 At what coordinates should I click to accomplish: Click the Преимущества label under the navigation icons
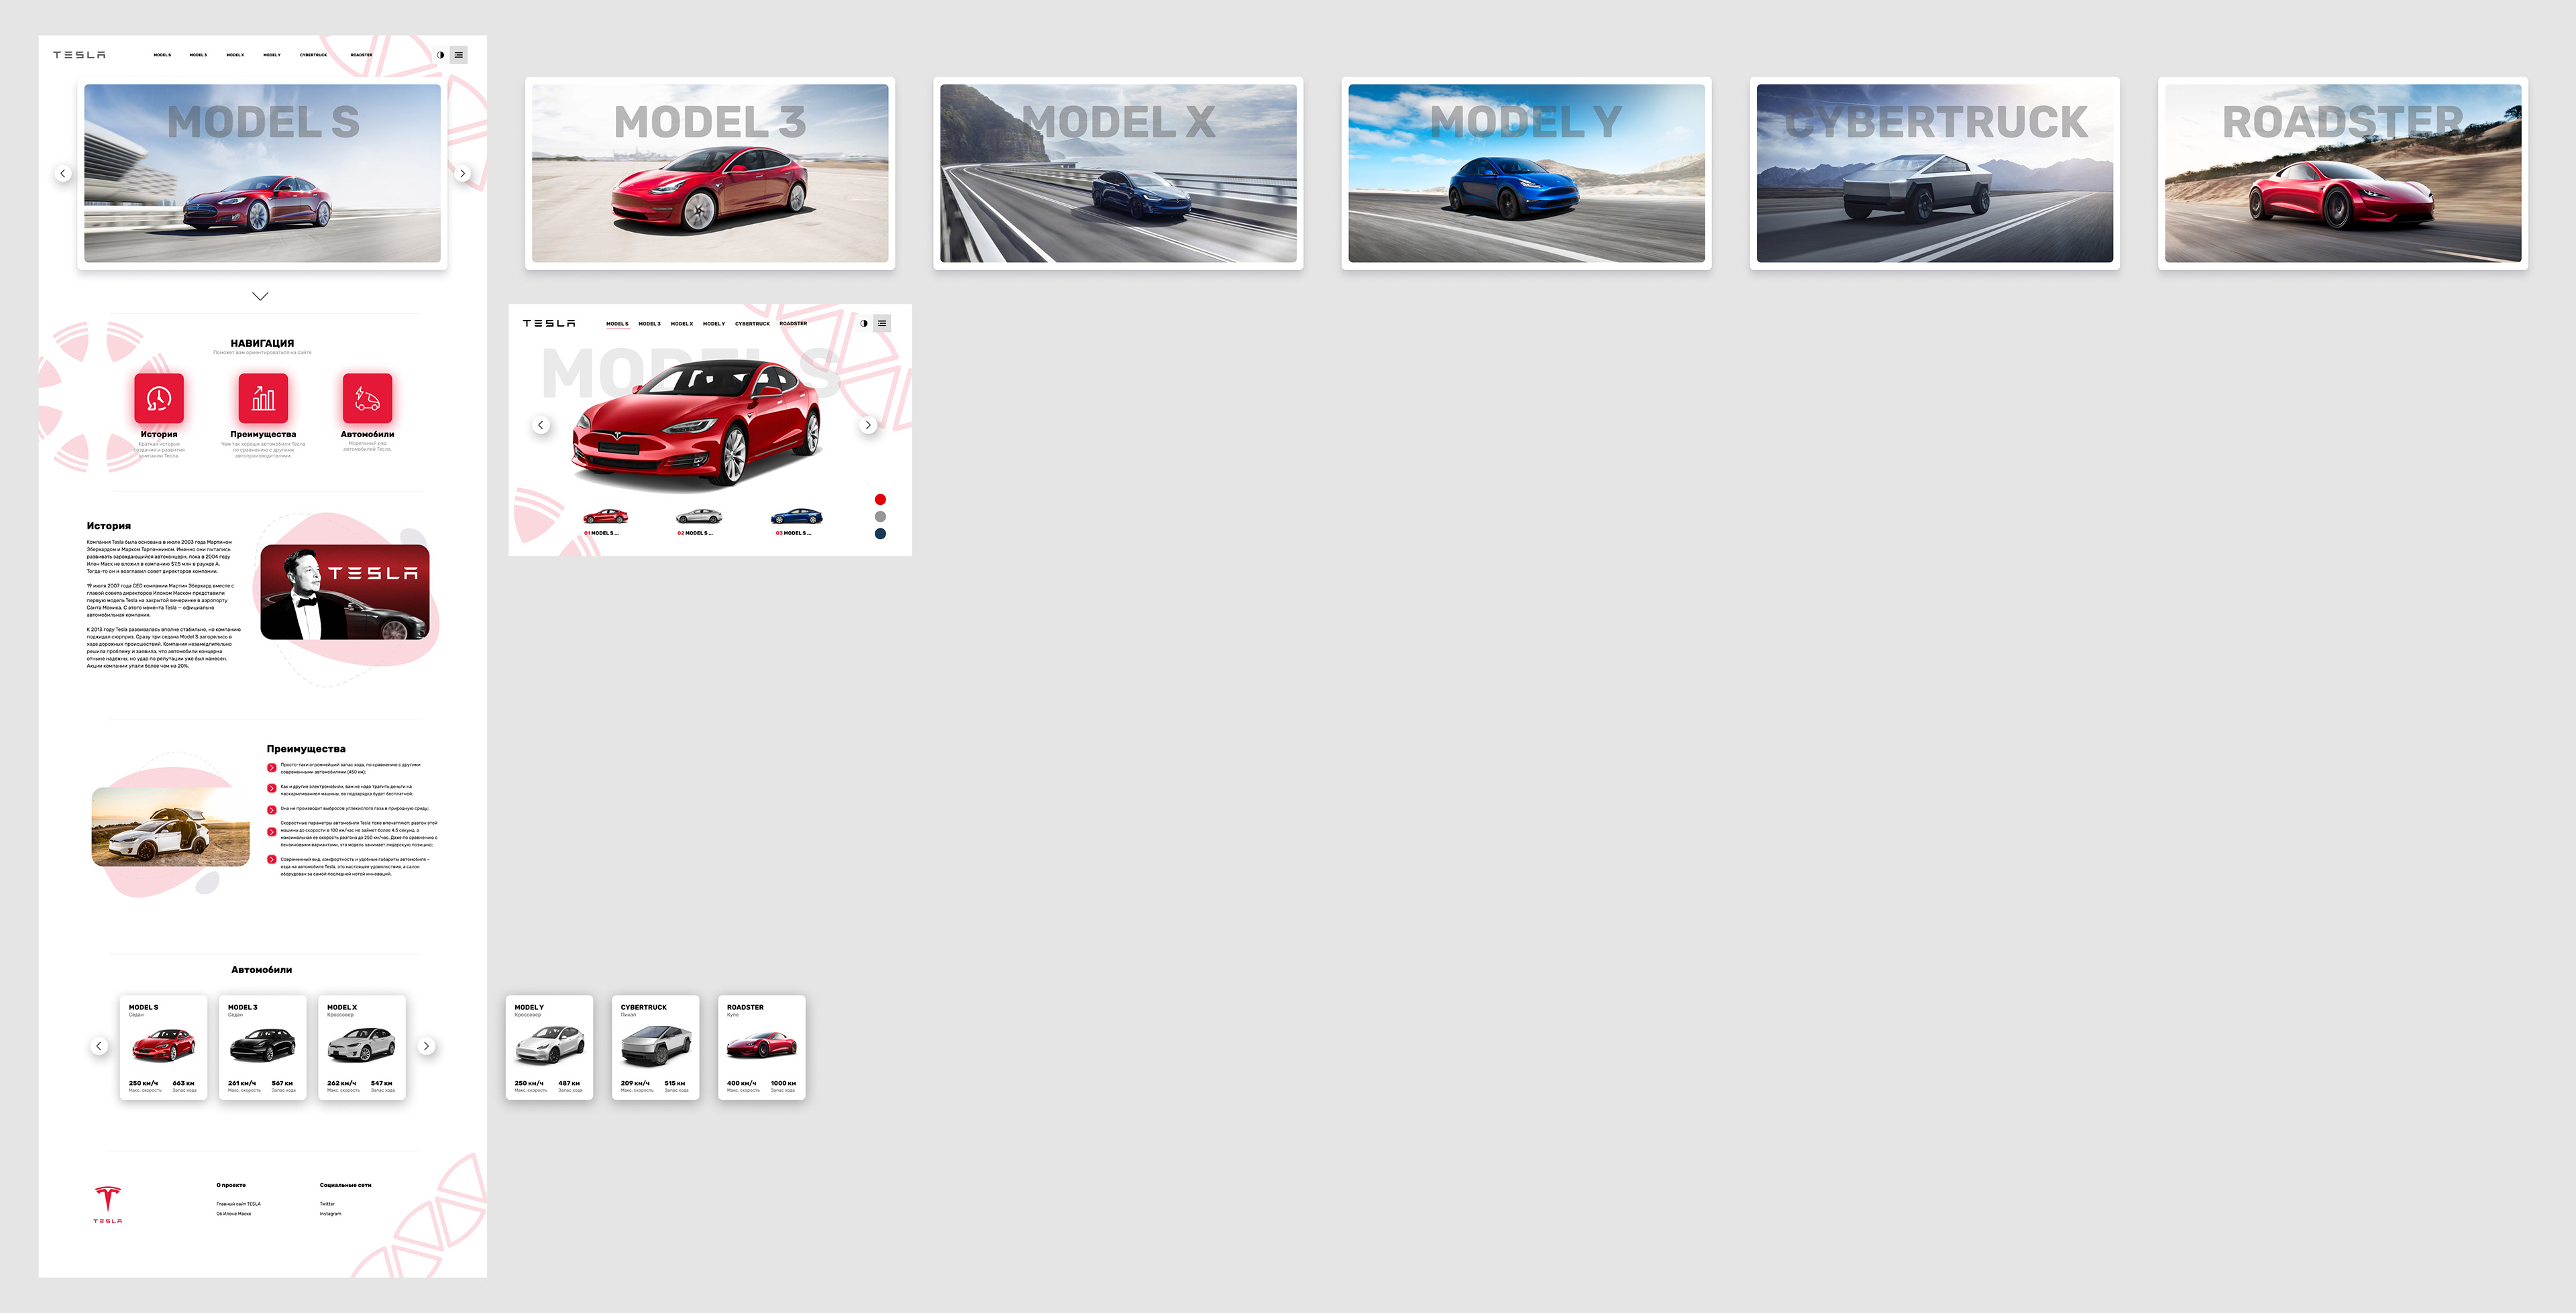[x=263, y=434]
